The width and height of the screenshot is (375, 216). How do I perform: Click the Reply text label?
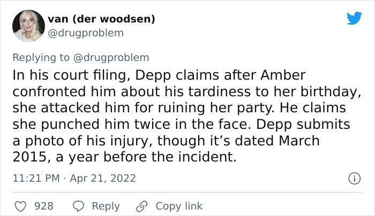tap(106, 207)
